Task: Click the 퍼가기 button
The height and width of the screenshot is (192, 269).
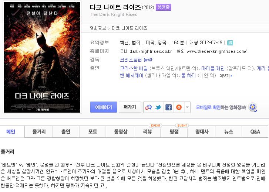Action: [x=130, y=107]
